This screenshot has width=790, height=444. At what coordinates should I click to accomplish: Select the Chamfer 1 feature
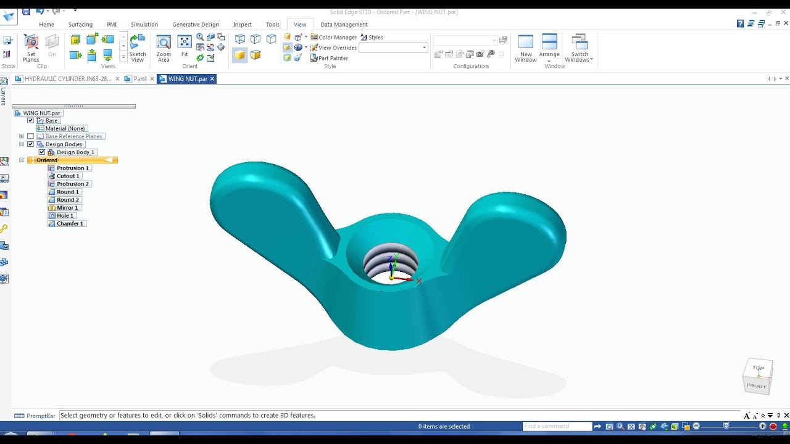66,224
